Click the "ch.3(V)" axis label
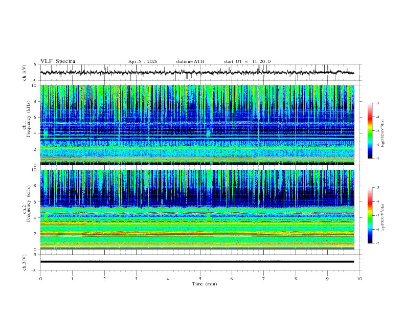The image size is (405, 313). (x=25, y=262)
